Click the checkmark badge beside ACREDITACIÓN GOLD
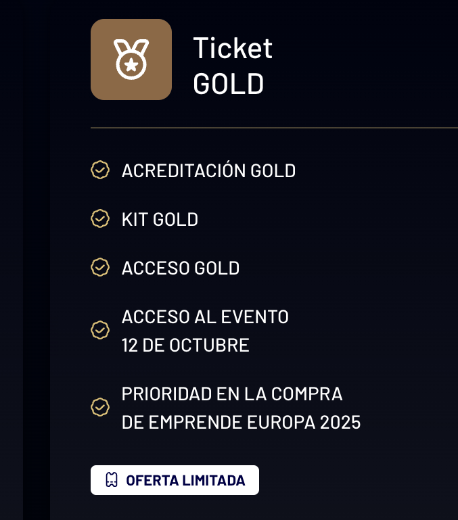The image size is (458, 520). (x=100, y=170)
